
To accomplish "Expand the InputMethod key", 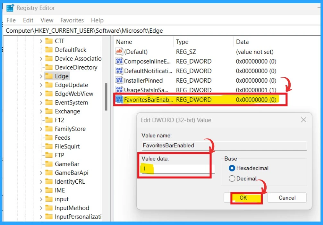I will point(41,208).
